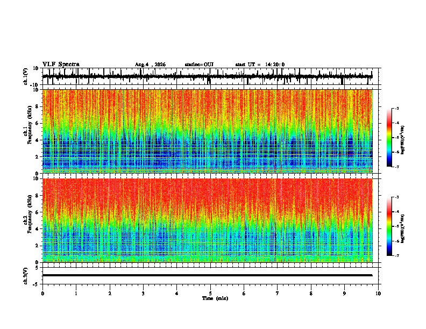This screenshot has width=426, height=329.
Task: Click time-axis tick label "1"
Action: [76, 294]
